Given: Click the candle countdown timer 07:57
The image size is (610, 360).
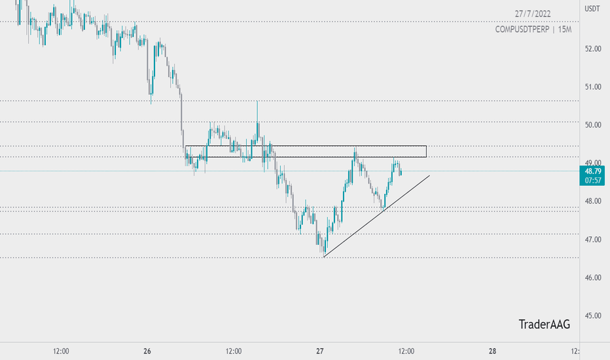Looking at the screenshot, I should coord(592,181).
